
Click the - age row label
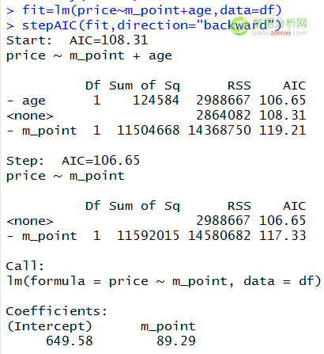click(26, 101)
